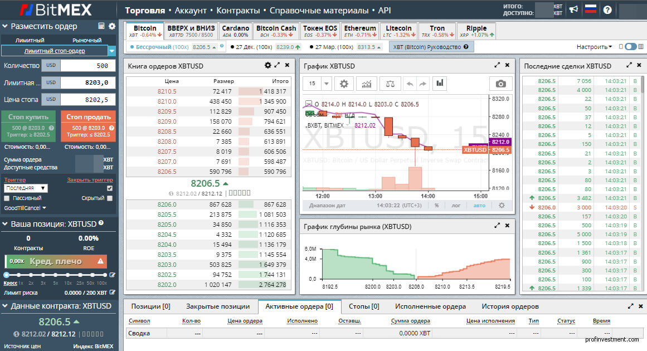647x351 pixels.
Task: Expand Последние сделки panel fullscreen
Action: pyautogui.click(x=629, y=65)
